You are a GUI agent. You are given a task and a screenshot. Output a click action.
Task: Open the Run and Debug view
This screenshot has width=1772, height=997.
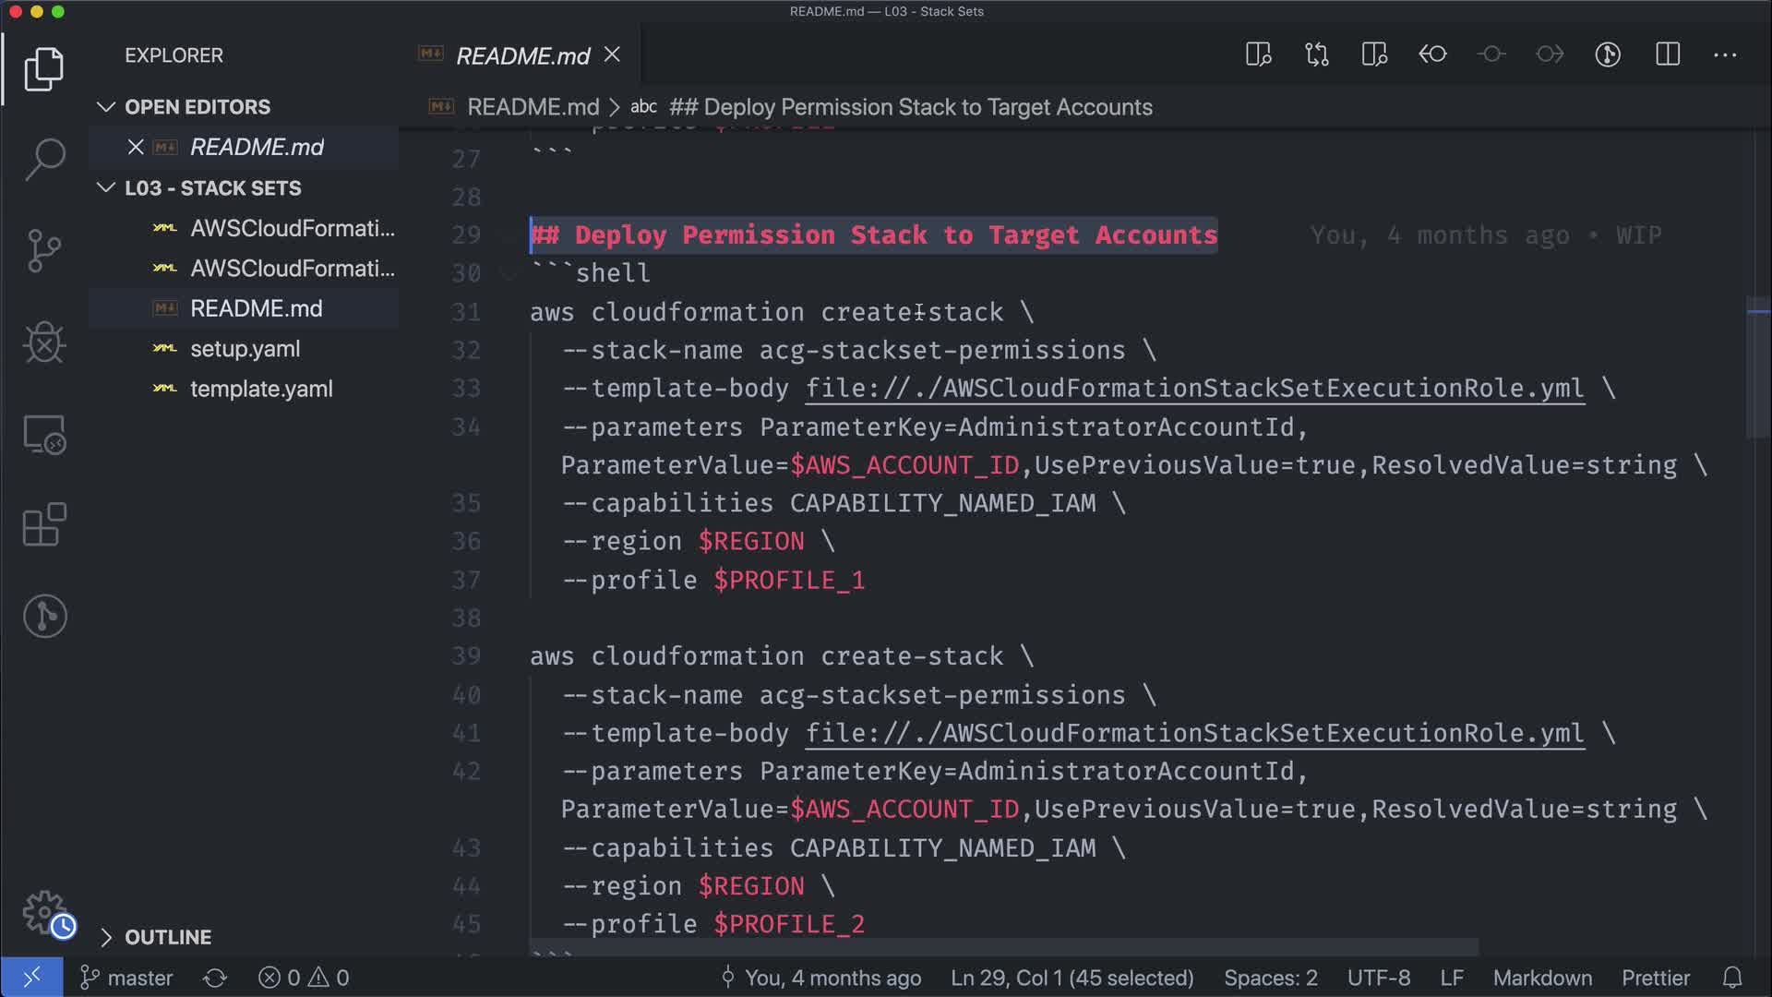(44, 342)
